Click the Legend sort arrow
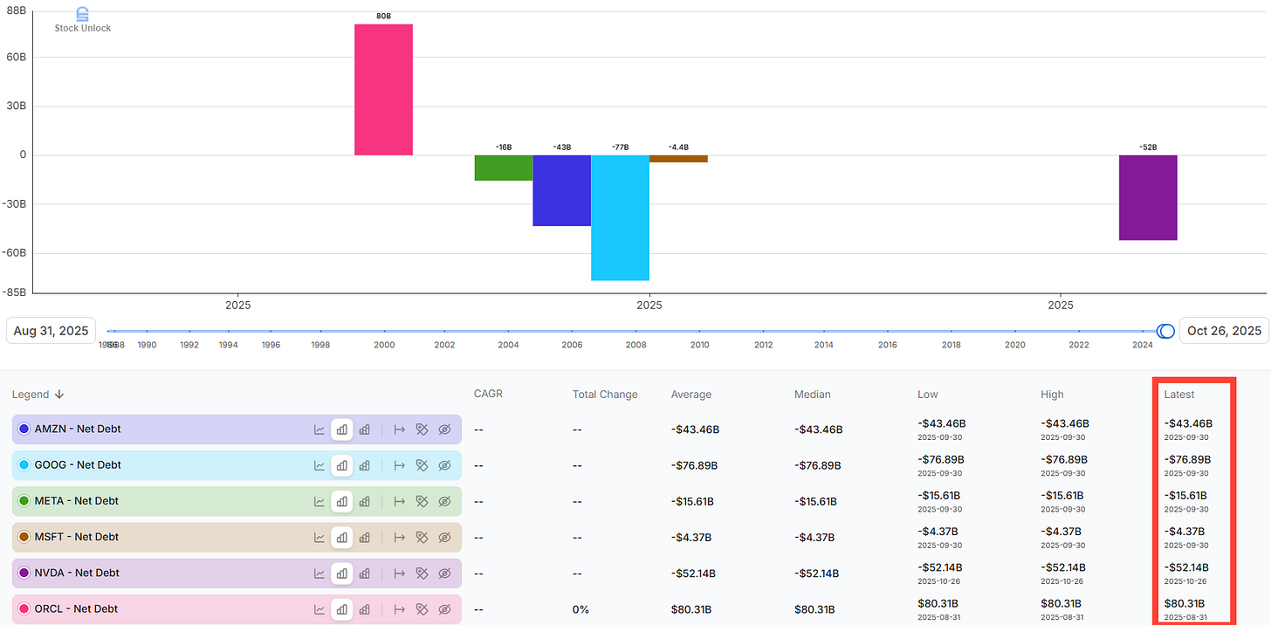Screen dimensions: 1271x625 click(59, 394)
